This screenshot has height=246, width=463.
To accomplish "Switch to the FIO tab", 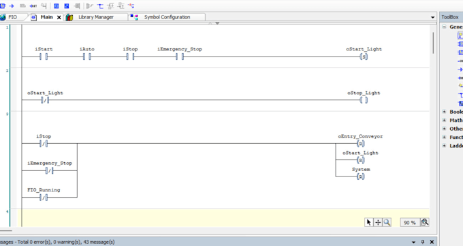I will 13,17.
